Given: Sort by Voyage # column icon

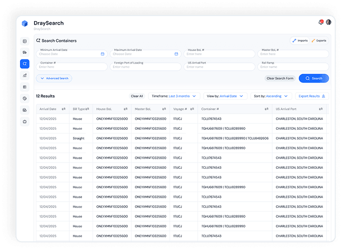Looking at the screenshot, I should (x=192, y=109).
